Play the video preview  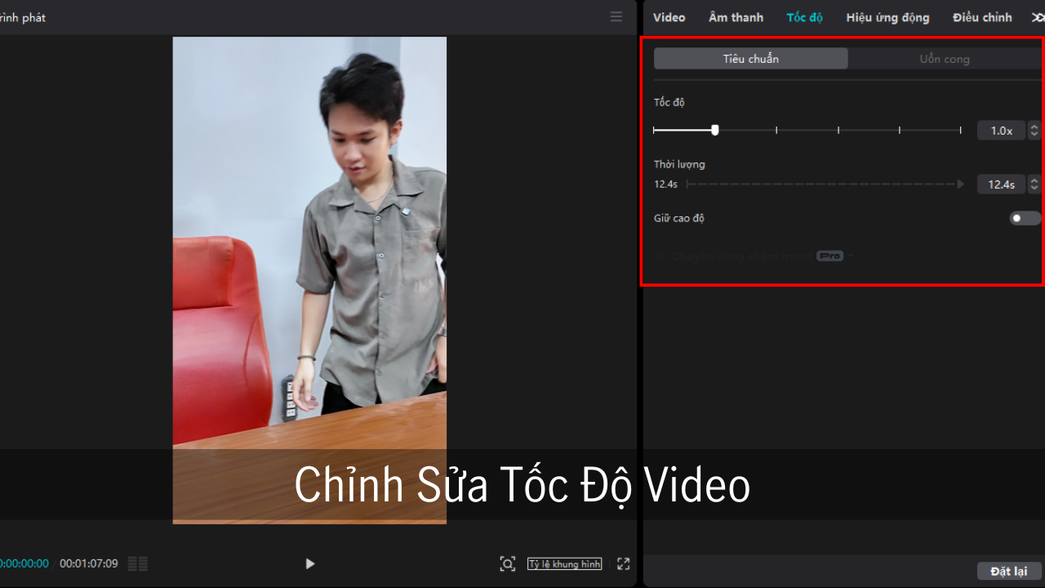(x=309, y=563)
